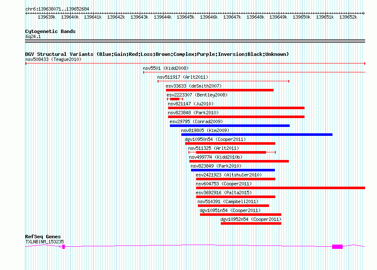The height and width of the screenshot is (270, 377).
Task: Click the esv29795 (Conrad2009) label
Action: click(196, 121)
